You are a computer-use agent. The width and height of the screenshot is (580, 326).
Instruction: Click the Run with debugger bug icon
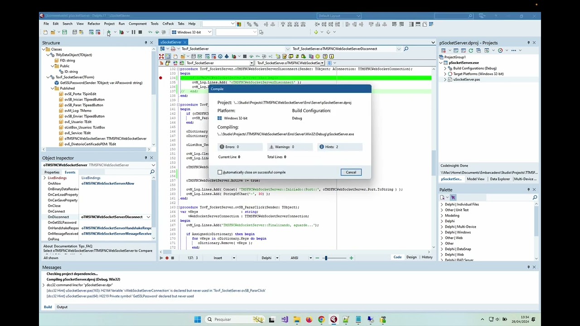coord(121,32)
